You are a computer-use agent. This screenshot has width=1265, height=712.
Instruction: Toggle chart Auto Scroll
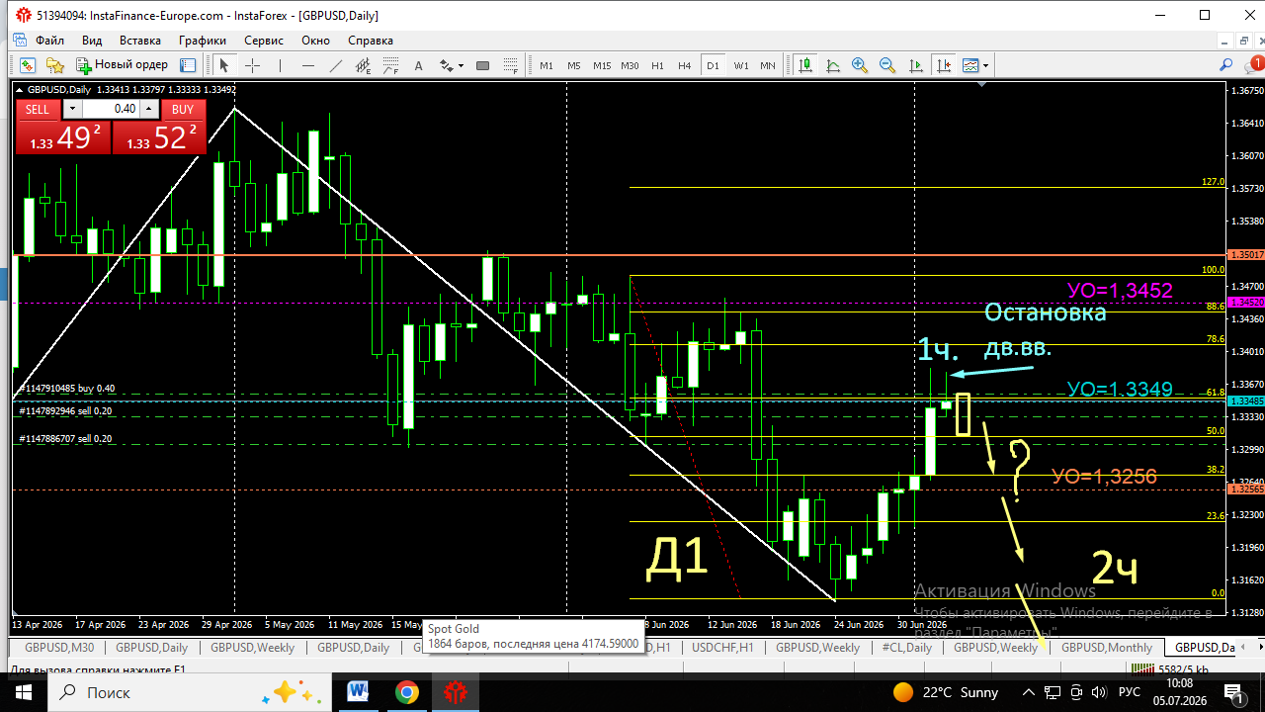[916, 65]
